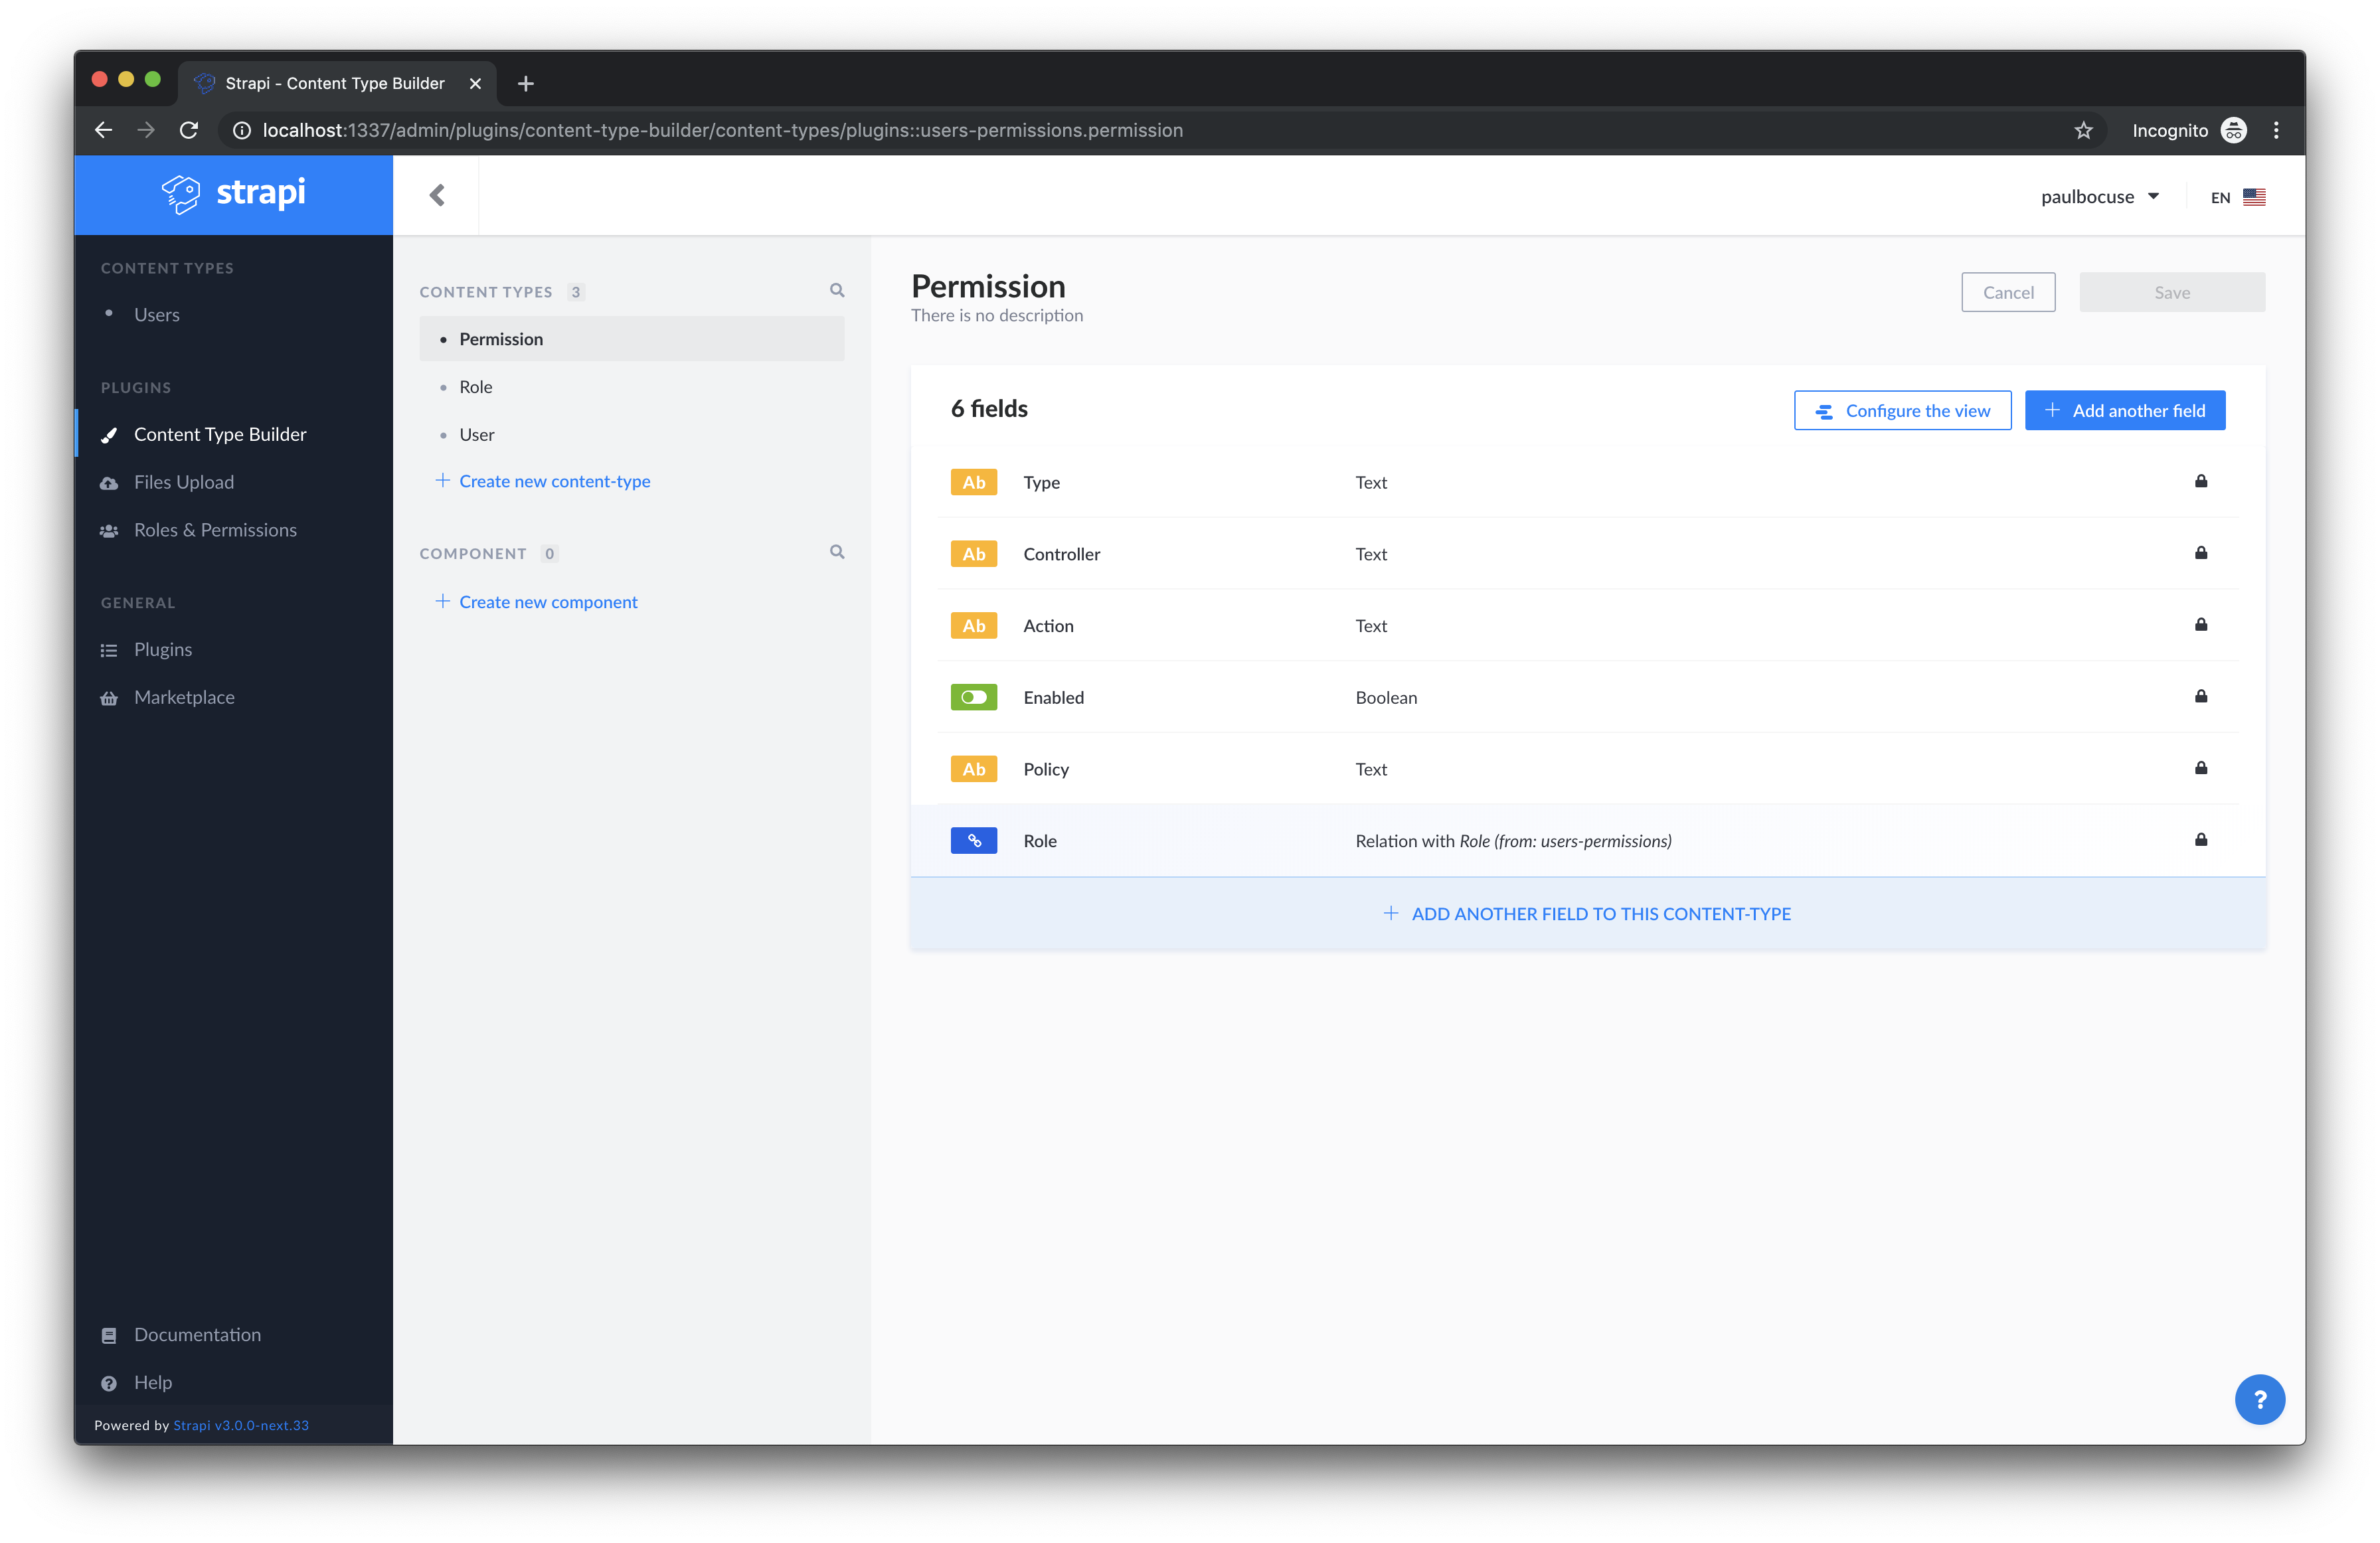Collapse the panel with the back chevron
2380x1543 pixels.
click(437, 195)
